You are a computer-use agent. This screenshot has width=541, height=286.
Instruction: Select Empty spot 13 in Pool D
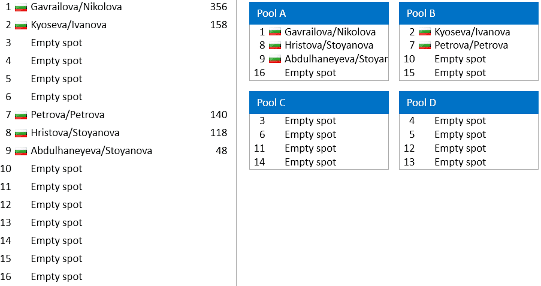(x=460, y=162)
